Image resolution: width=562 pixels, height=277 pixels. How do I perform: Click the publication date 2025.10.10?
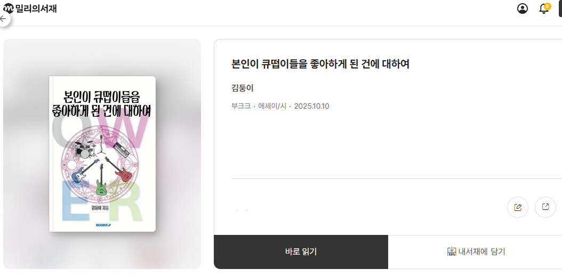pos(311,107)
